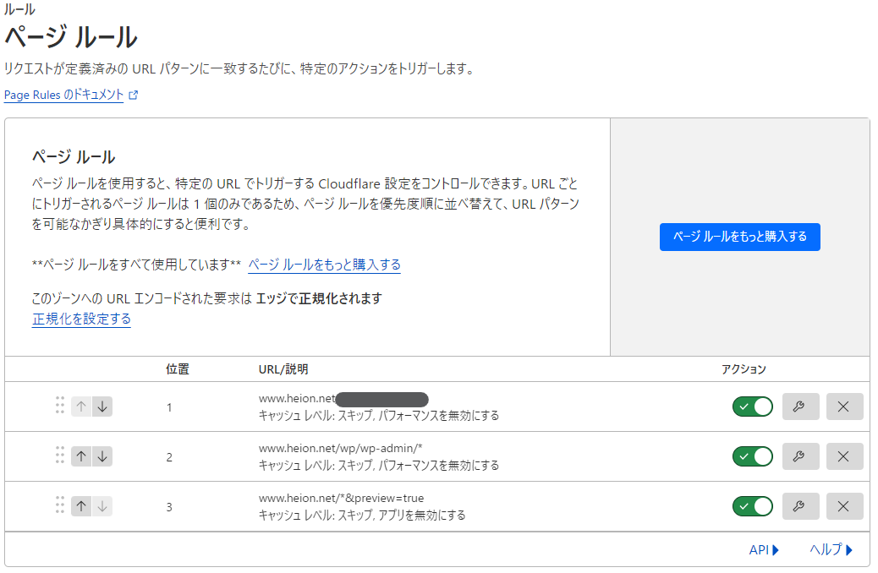Delete rule 1 with the X button
Image resolution: width=878 pixels, height=573 pixels.
click(x=844, y=407)
